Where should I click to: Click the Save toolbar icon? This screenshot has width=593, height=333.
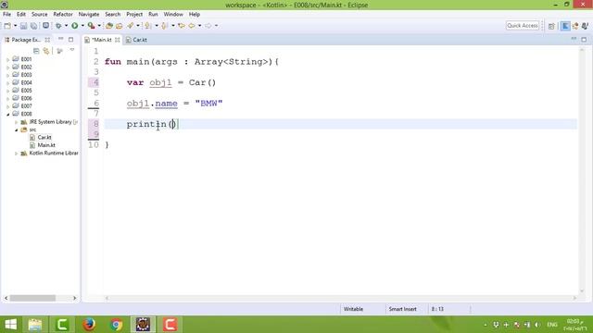coord(23,26)
